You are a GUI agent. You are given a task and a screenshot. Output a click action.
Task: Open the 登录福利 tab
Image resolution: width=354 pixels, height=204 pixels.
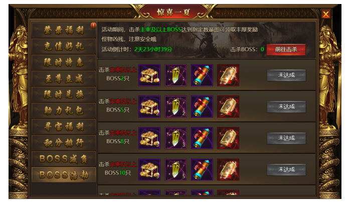click(64, 30)
